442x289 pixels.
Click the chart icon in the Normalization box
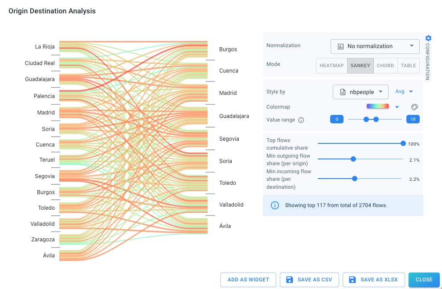pos(340,46)
